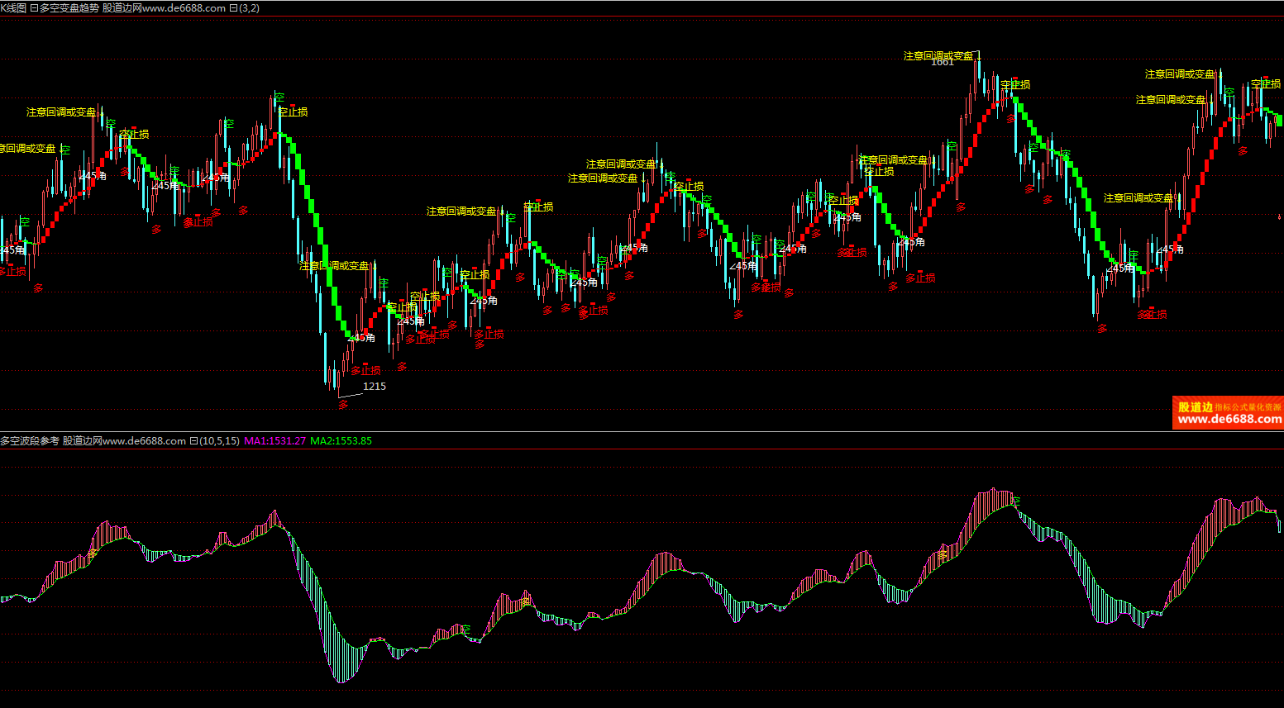Click the 股道边 orange watermark logo
Viewport: 1284px width, 708px height.
tap(1195, 407)
